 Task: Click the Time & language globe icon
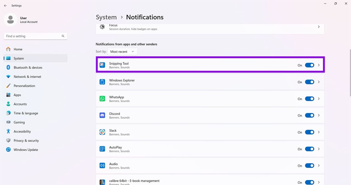[8, 113]
